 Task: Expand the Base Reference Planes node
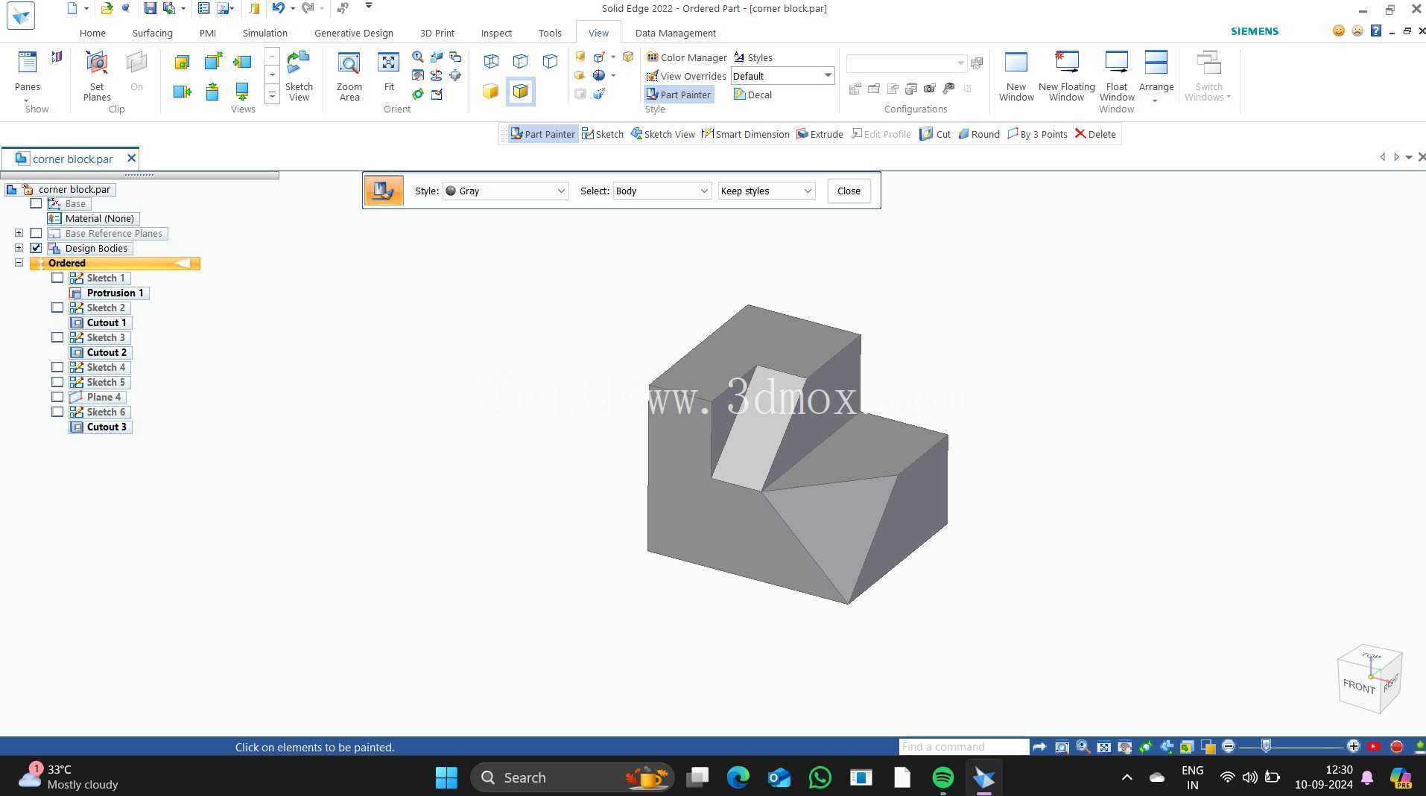point(19,233)
